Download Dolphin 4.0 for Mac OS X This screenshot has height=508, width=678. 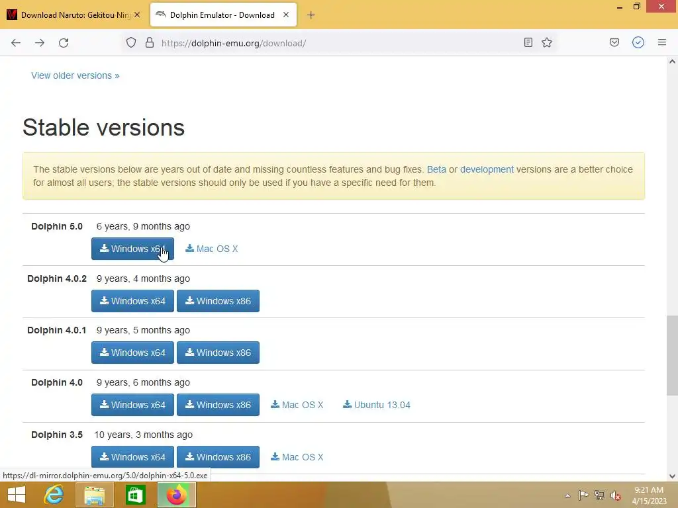(297, 405)
